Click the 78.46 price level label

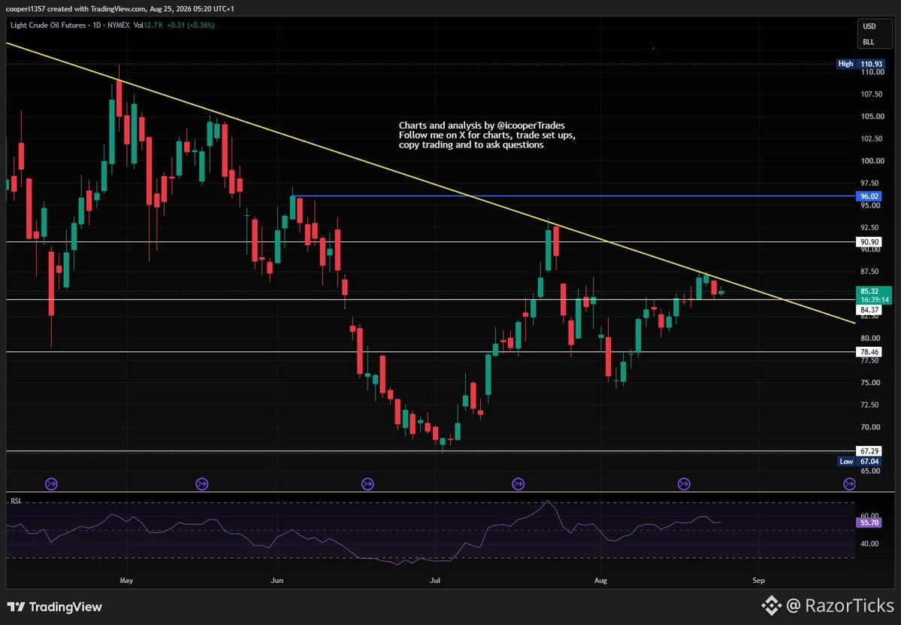tap(869, 352)
